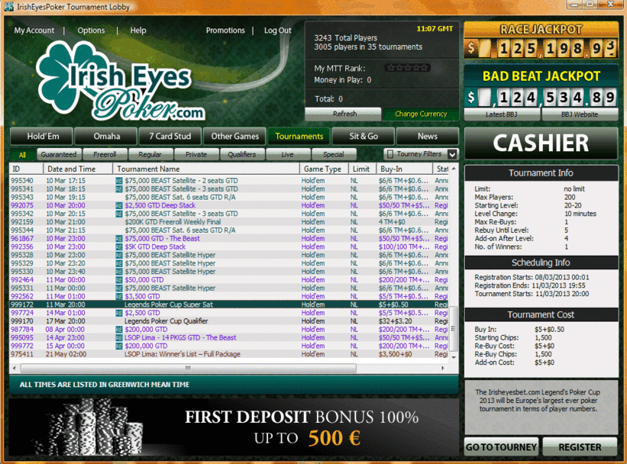Click the RE icon next to $2,500 GTD Deep Stack
This screenshot has width=627, height=464.
(119, 205)
